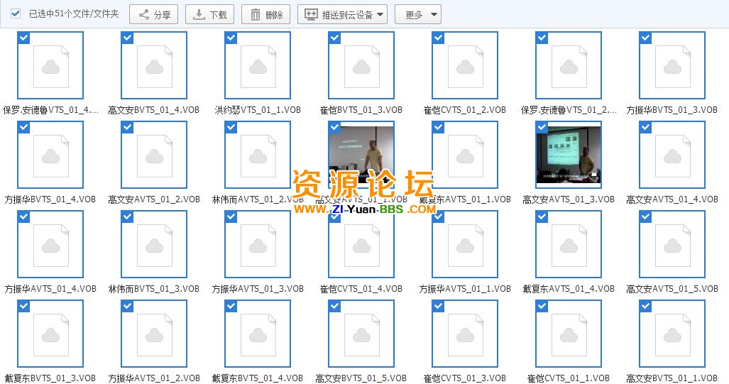Click file icon of 戴复东AVTS_01_4.VOB

click(569, 244)
